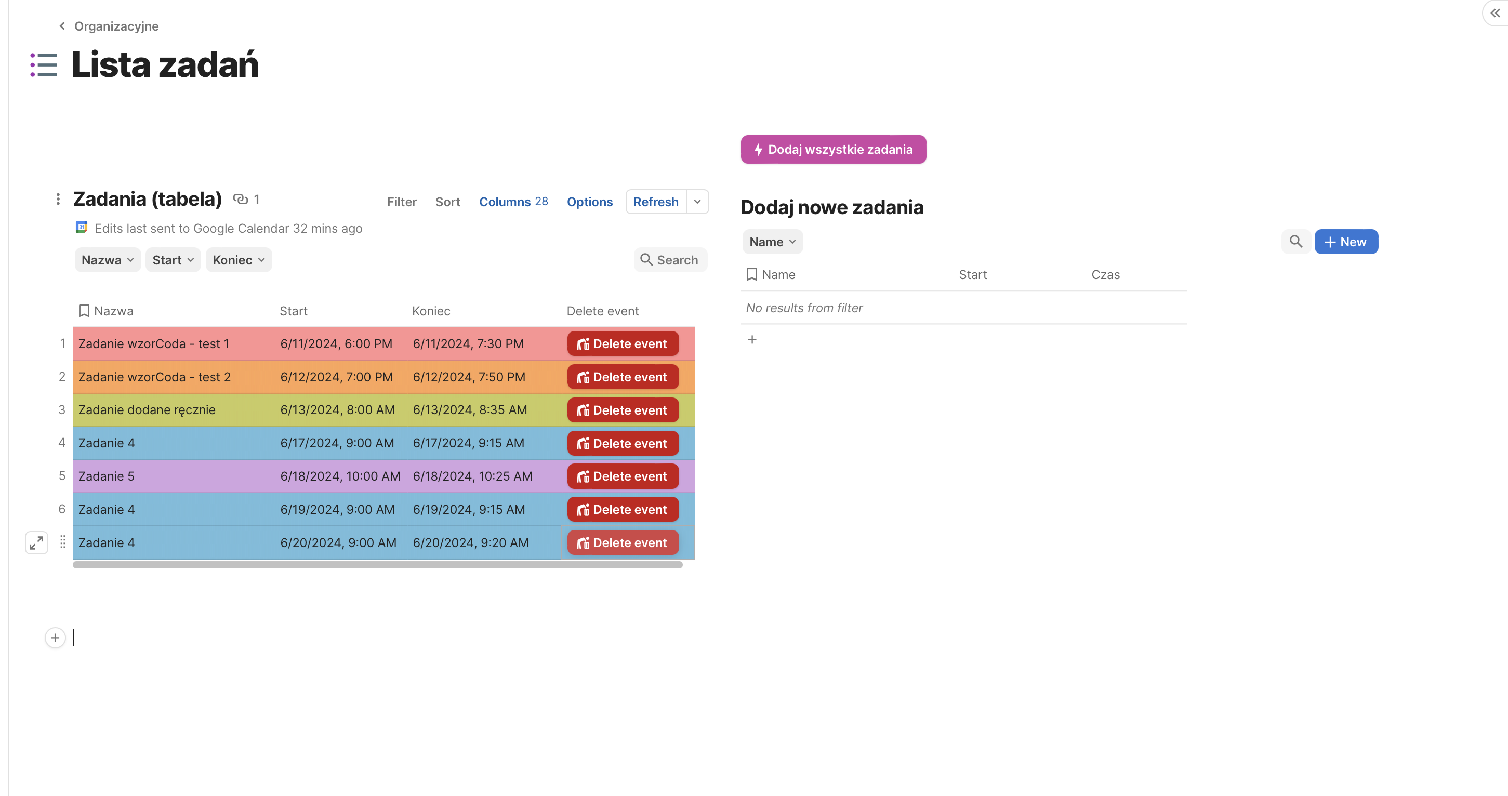Click the drag handle for last row
Image resolution: width=1508 pixels, height=796 pixels.
(63, 542)
